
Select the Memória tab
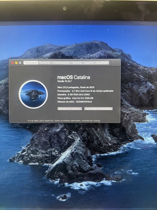pos(77,63)
